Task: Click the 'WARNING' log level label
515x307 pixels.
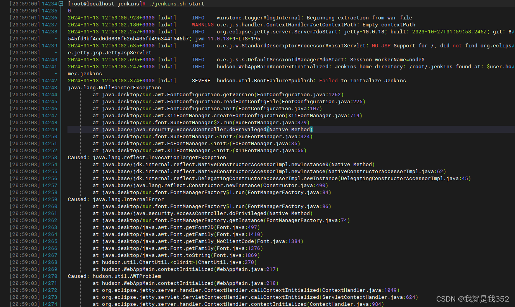Action: (203, 24)
